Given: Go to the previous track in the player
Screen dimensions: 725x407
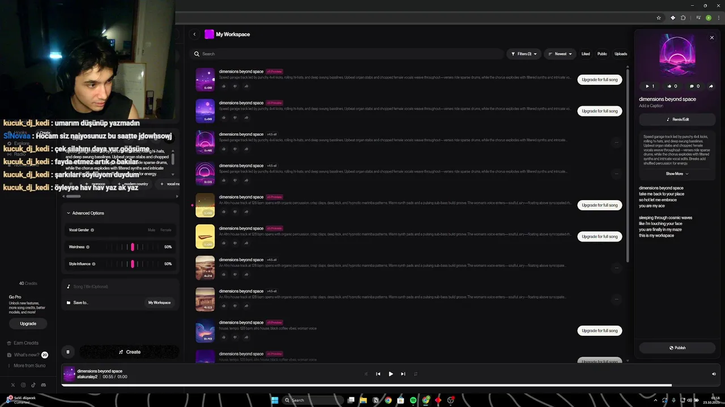Looking at the screenshot, I should 378,374.
